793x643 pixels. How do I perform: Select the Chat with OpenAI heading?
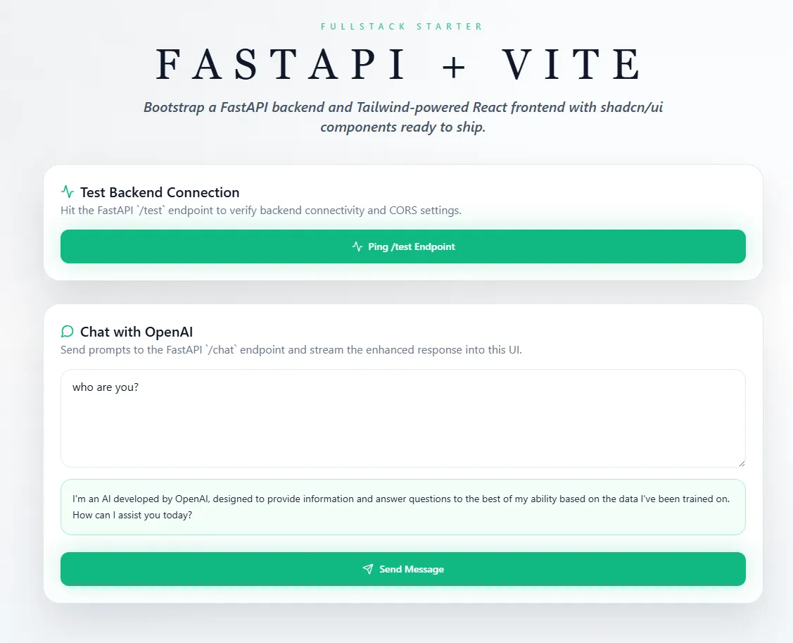pyautogui.click(x=137, y=332)
